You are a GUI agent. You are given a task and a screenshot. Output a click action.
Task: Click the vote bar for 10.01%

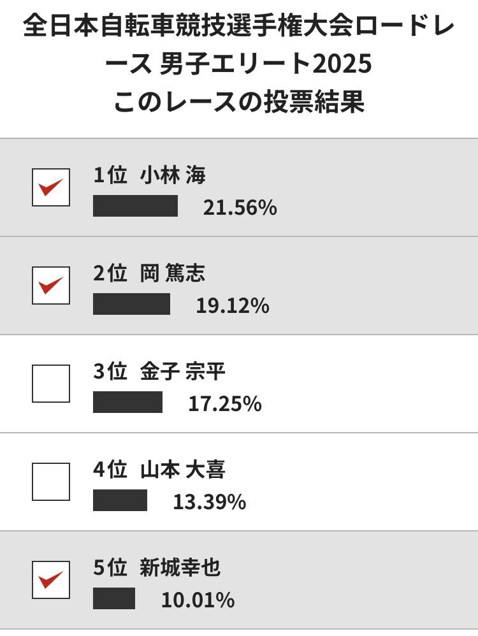[114, 598]
